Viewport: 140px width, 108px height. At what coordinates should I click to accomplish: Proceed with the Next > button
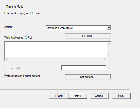point(78,96)
